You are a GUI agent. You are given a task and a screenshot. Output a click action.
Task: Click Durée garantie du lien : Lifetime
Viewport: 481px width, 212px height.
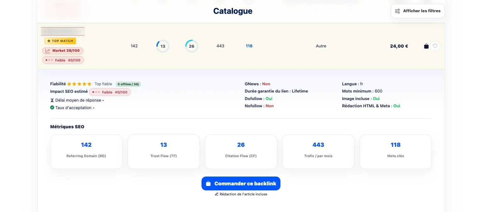click(276, 91)
